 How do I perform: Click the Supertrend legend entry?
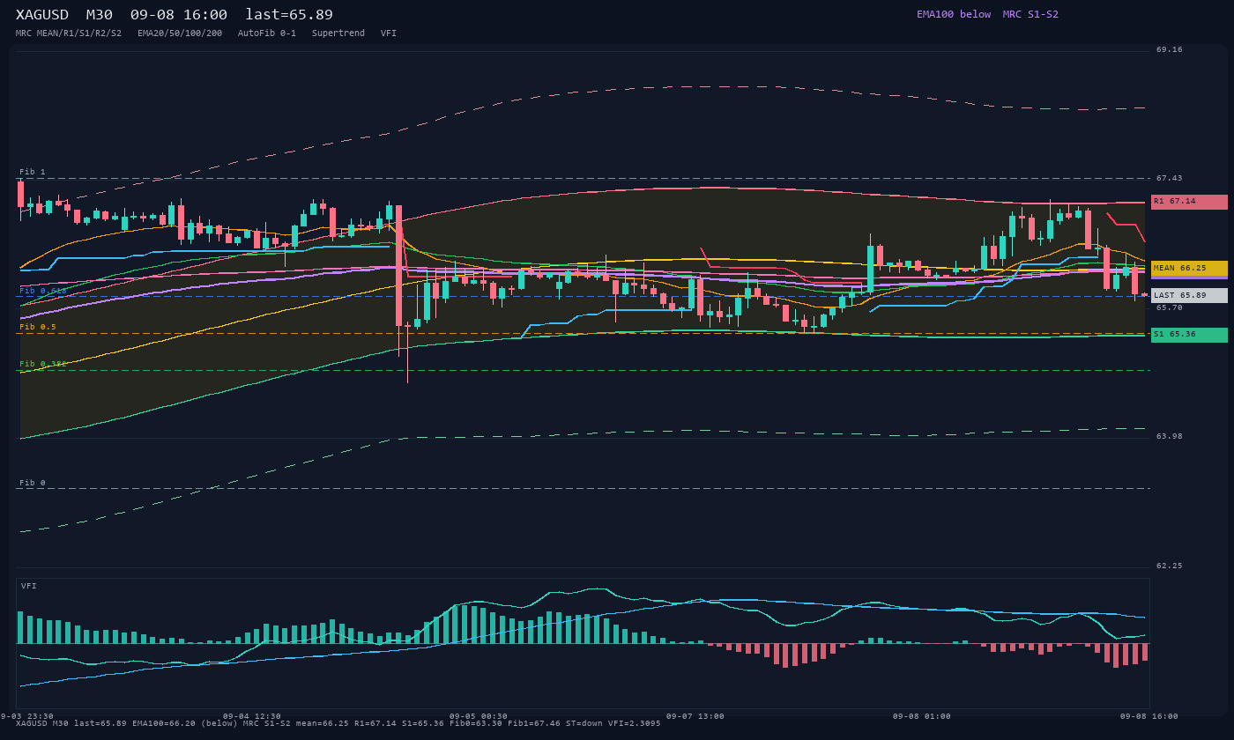pyautogui.click(x=338, y=33)
